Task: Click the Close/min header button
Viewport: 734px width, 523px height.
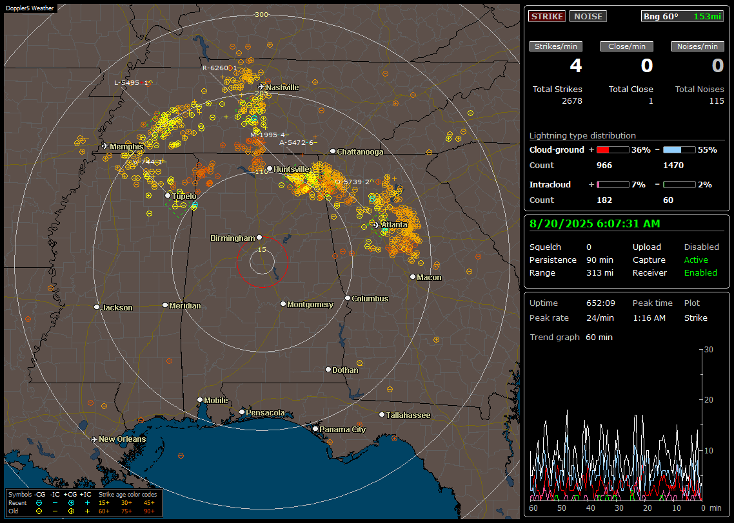Action: [x=627, y=46]
